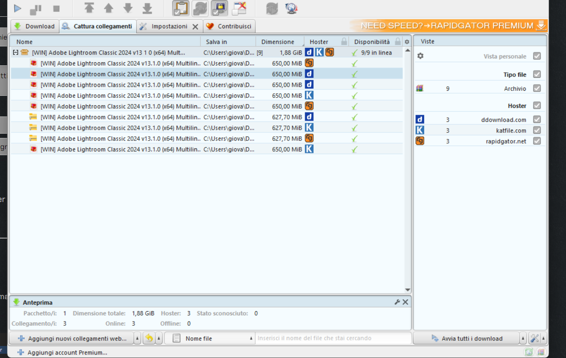
Task: Collapse the Adobe Lightroom package row
Action: point(15,52)
